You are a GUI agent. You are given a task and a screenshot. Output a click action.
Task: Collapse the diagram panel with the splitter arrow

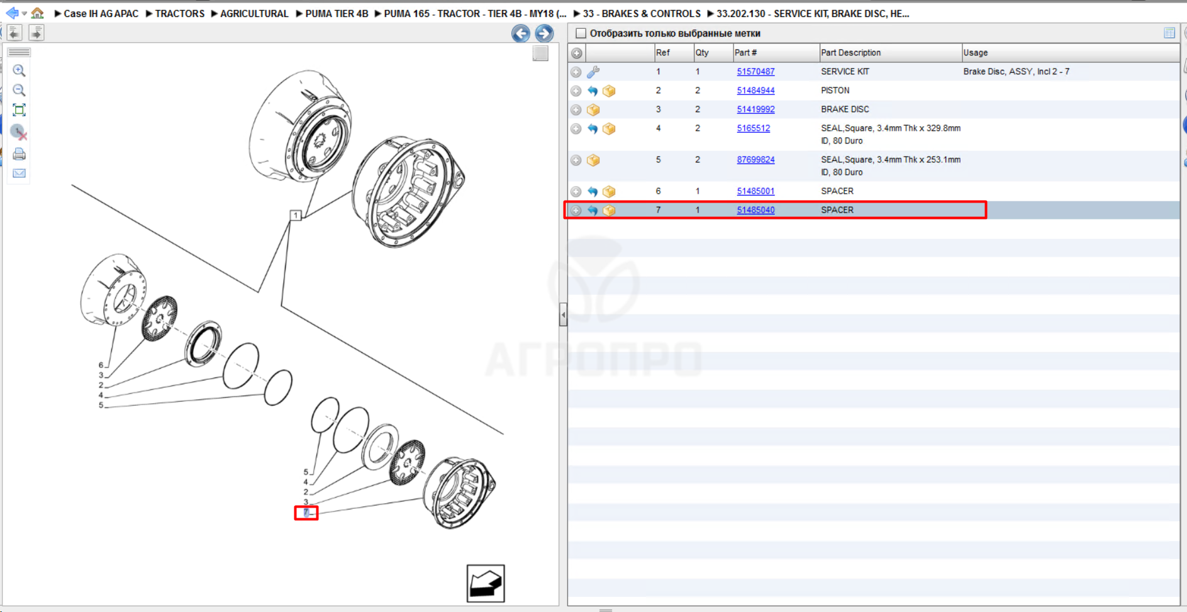click(x=563, y=314)
